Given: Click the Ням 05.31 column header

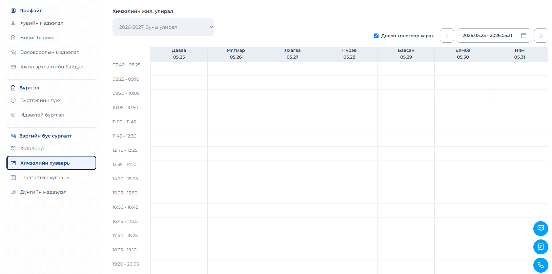Looking at the screenshot, I should [x=519, y=54].
